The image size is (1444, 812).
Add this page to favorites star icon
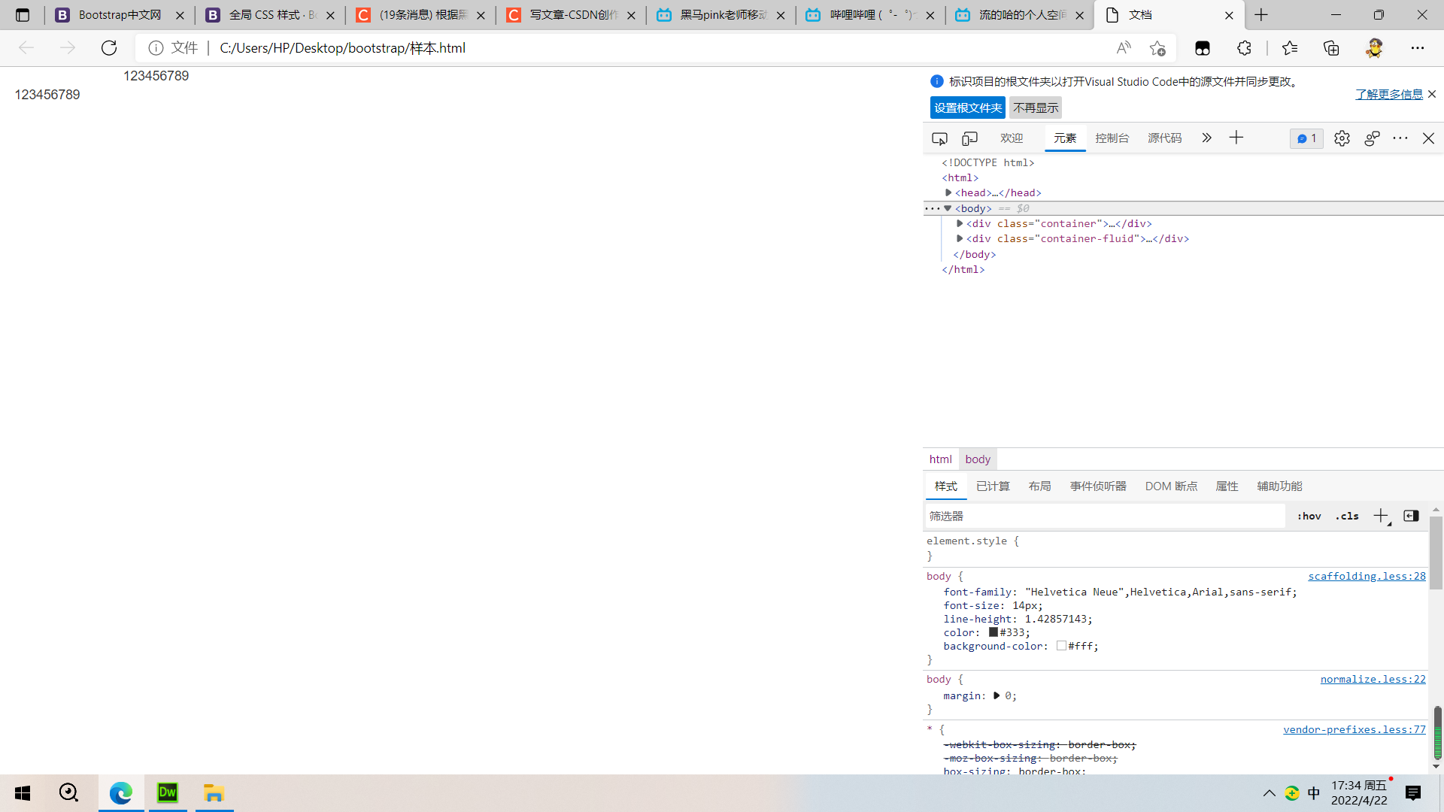tap(1157, 48)
